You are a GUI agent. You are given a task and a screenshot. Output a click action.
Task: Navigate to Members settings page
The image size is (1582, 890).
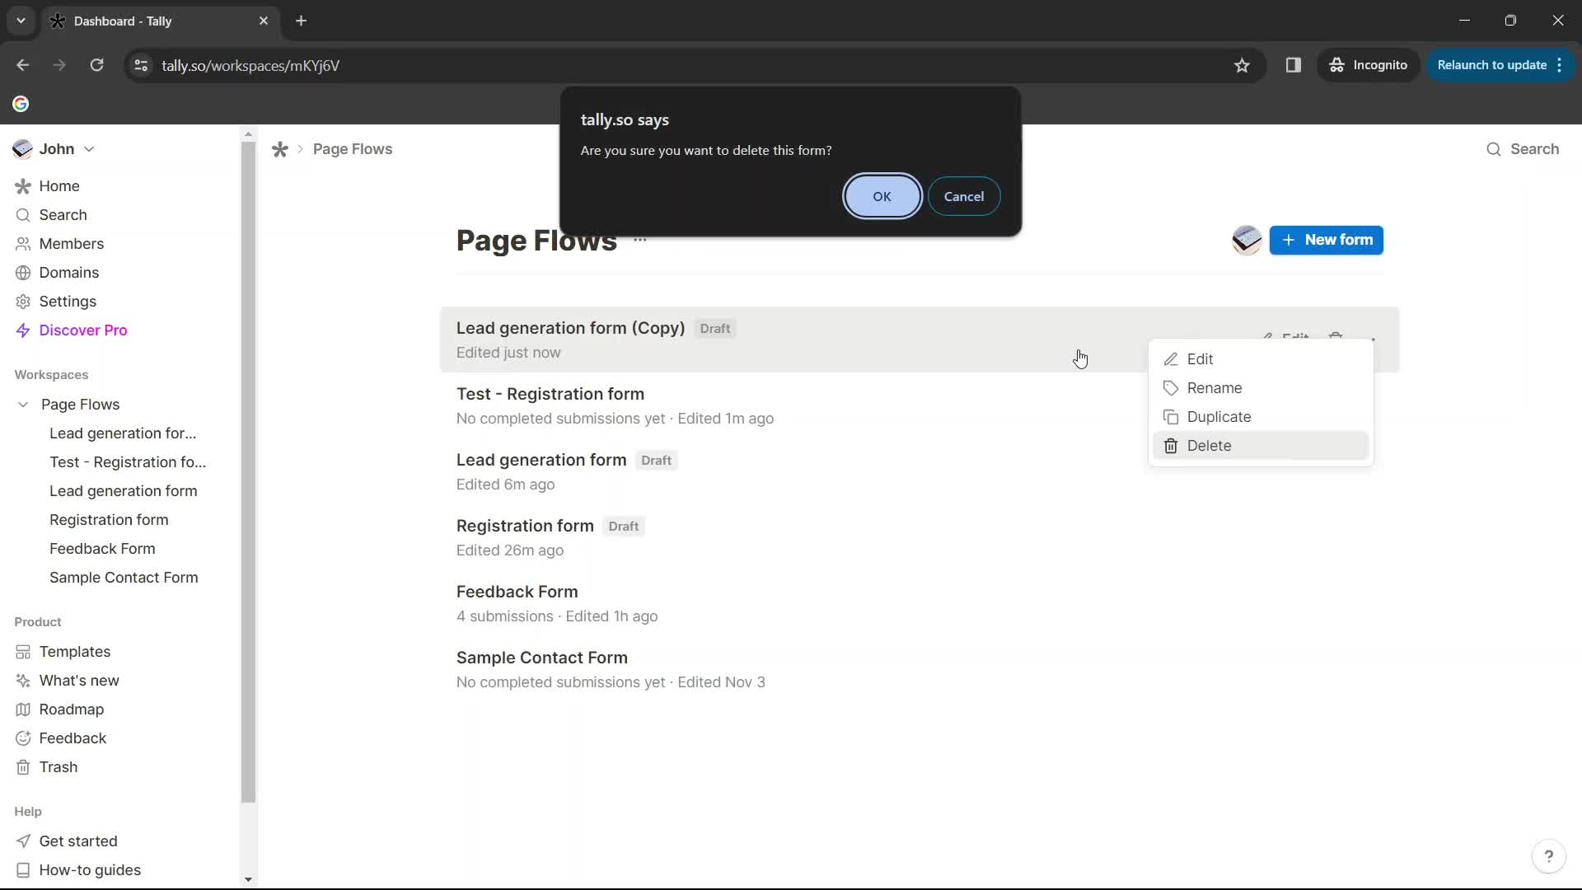[72, 243]
